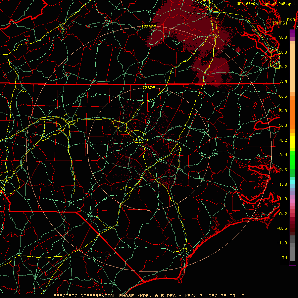Click the [PHAS] units label

point(280,23)
